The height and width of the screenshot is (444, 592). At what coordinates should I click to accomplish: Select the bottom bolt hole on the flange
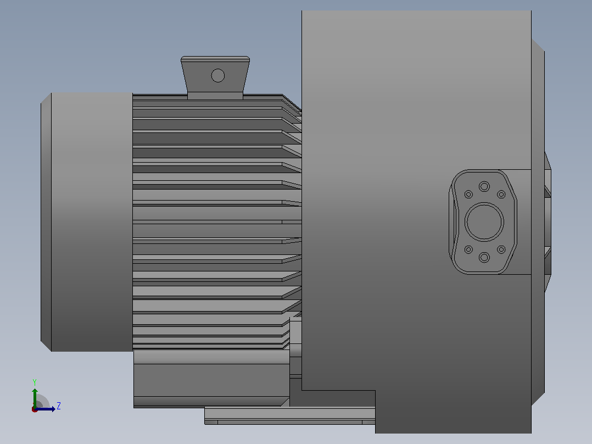pyautogui.click(x=484, y=257)
